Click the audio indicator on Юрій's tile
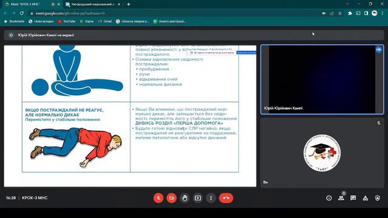 (x=378, y=50)
